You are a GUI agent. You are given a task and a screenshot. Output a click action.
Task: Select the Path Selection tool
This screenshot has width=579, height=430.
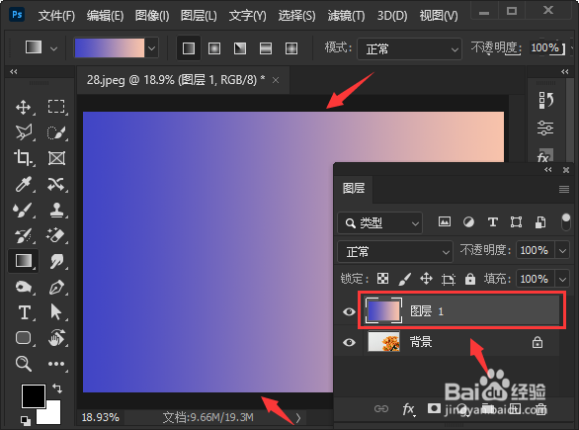coord(56,312)
